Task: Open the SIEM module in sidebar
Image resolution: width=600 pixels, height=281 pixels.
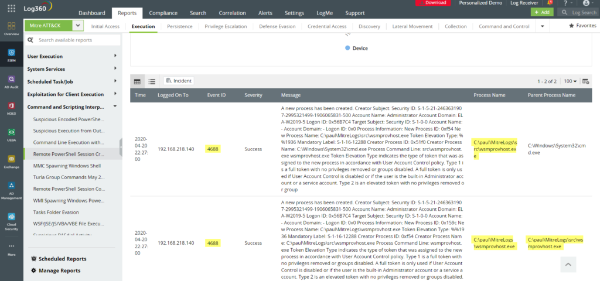Action: point(11,53)
